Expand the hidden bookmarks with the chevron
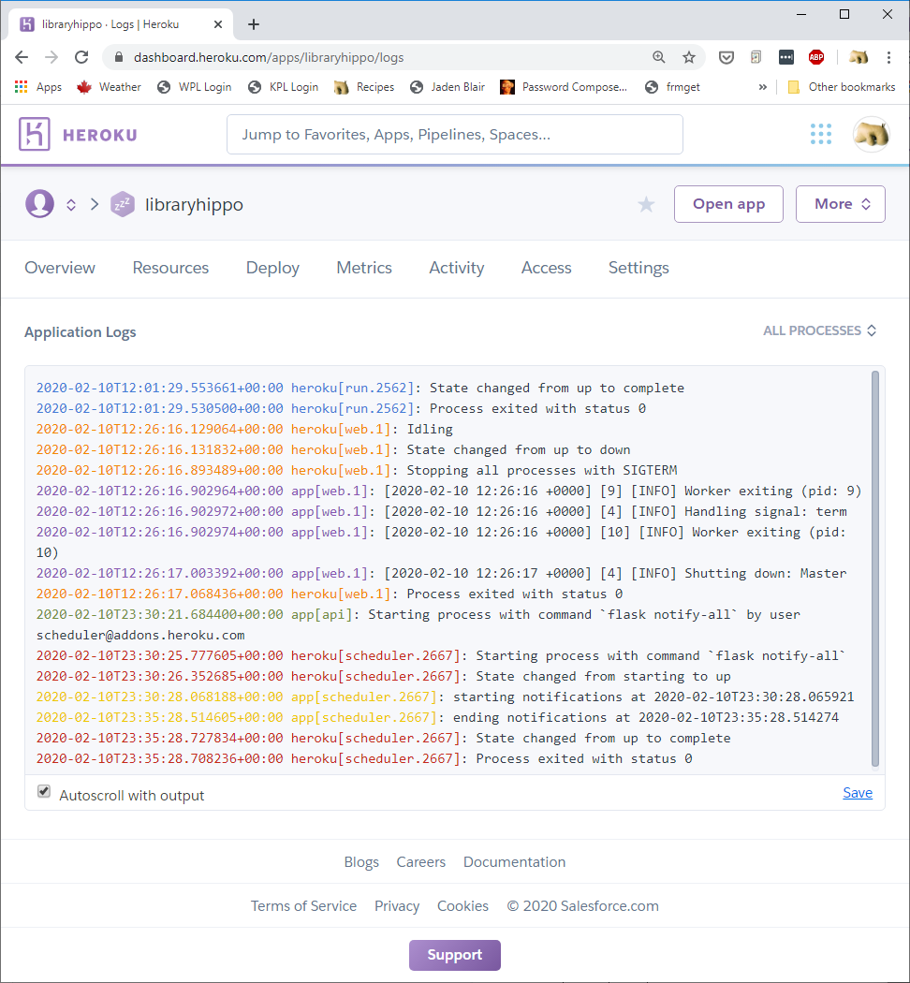The image size is (910, 983). pos(762,86)
